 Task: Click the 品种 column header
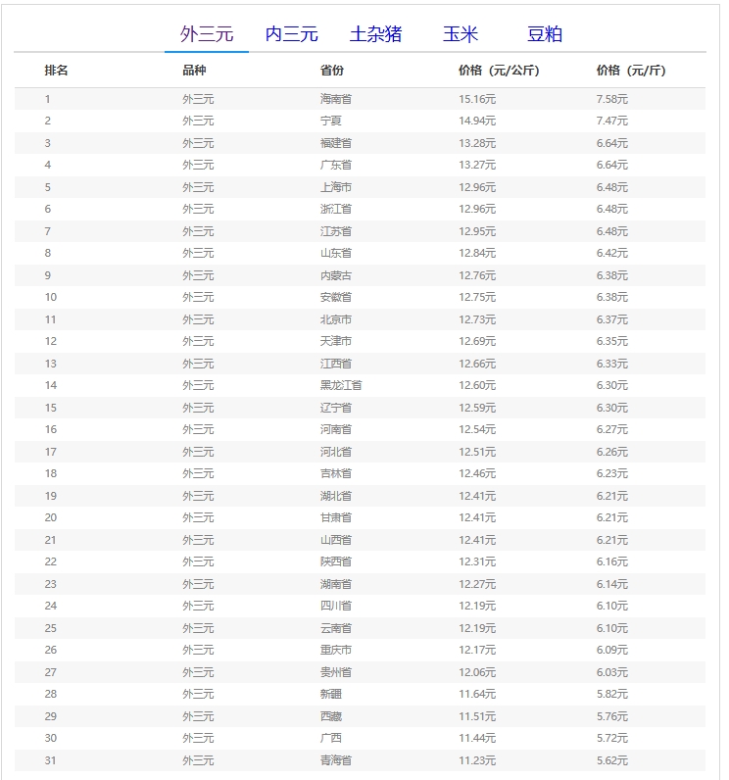(194, 71)
